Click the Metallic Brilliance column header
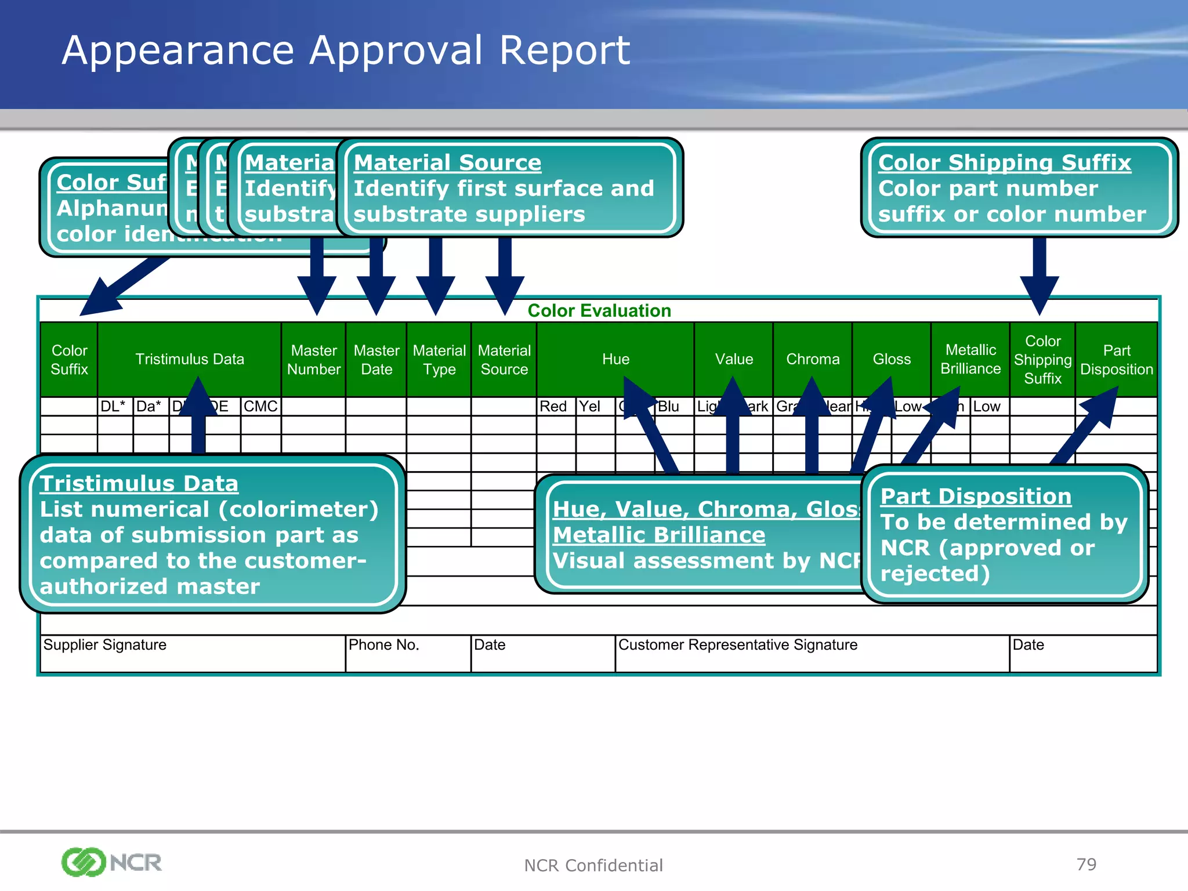 [x=970, y=360]
